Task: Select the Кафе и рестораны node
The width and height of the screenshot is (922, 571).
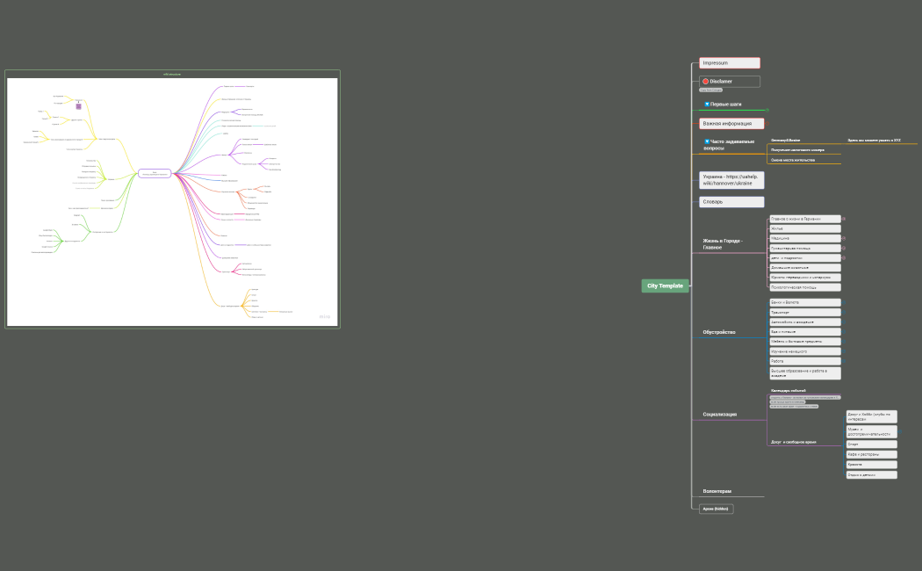Action: pyautogui.click(x=870, y=454)
